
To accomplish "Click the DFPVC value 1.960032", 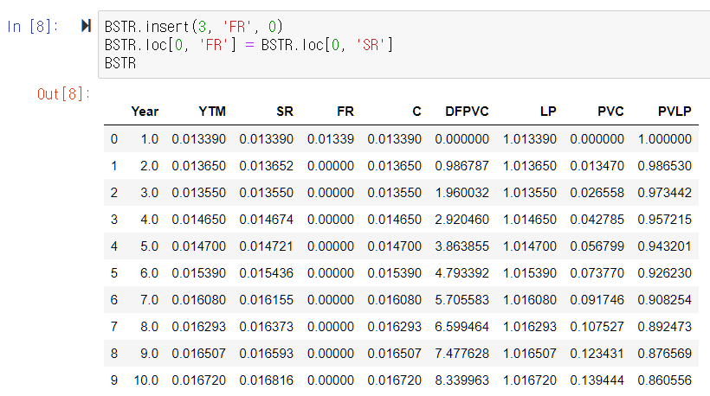I will point(461,193).
